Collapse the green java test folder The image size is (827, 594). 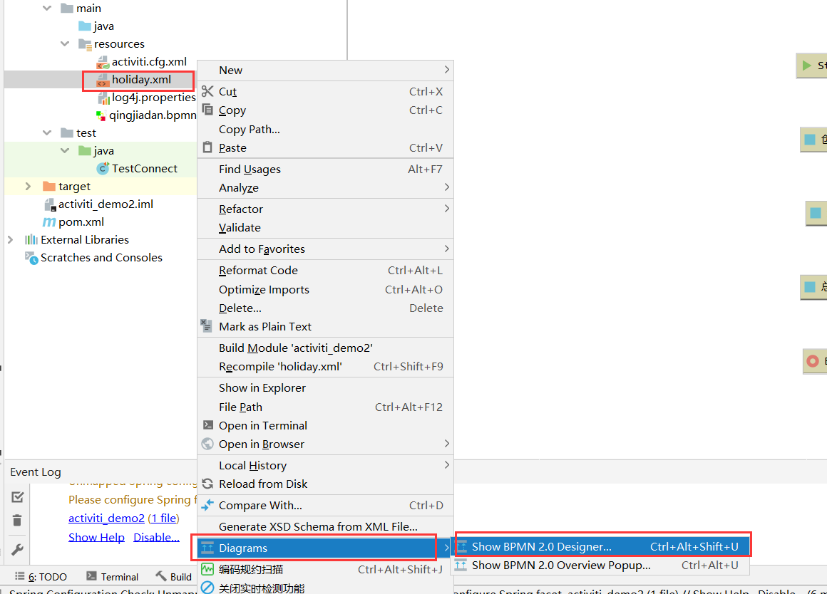pos(65,150)
